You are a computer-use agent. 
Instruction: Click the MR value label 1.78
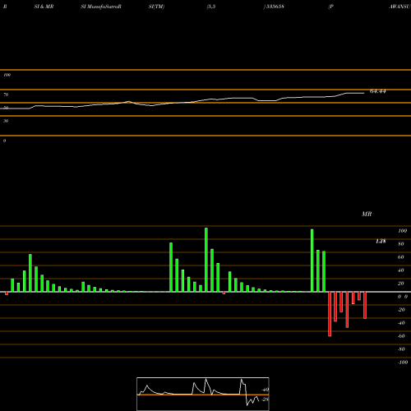381,241
